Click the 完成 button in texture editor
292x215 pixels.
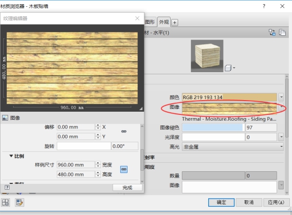pyautogui.click(x=128, y=188)
